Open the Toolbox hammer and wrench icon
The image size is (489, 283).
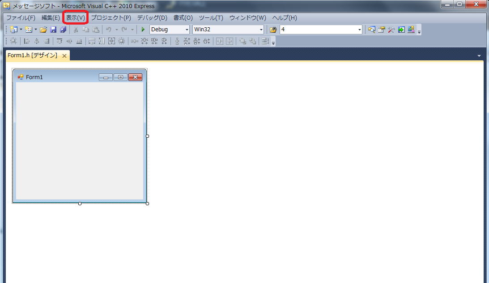pos(391,30)
